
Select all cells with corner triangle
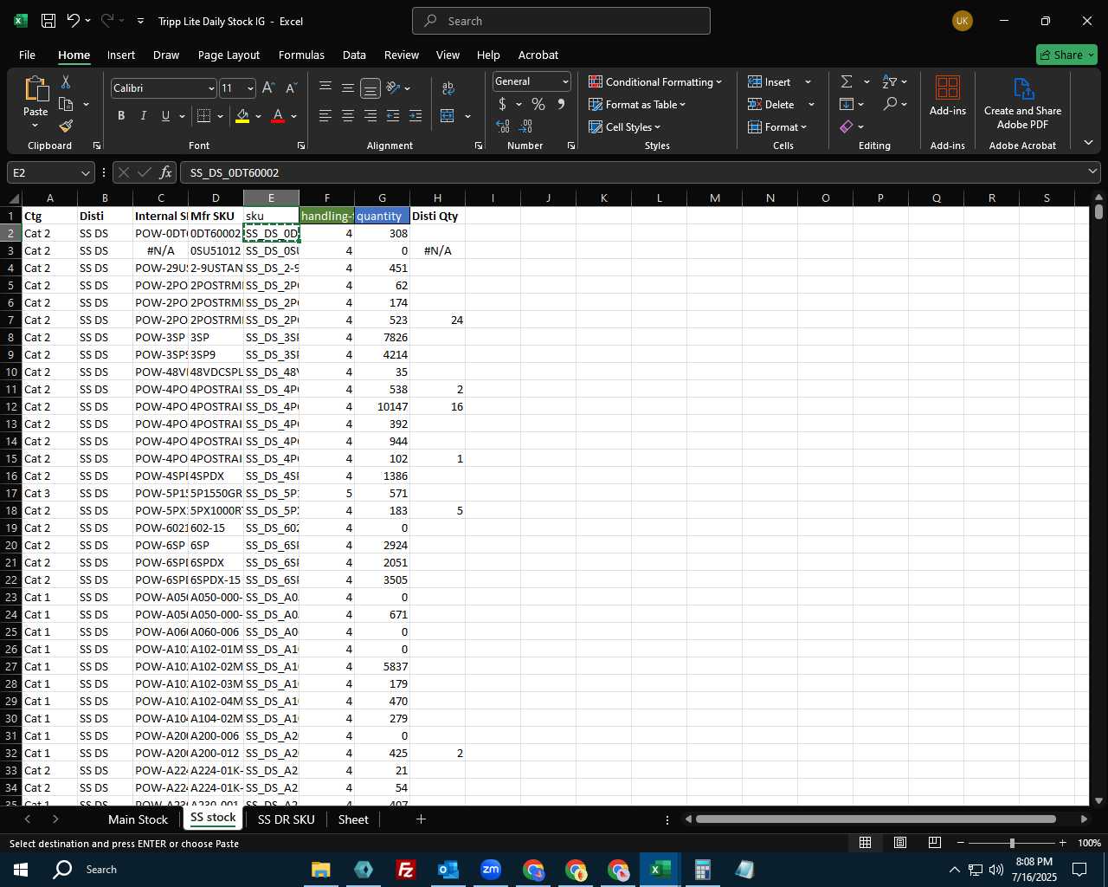point(12,198)
